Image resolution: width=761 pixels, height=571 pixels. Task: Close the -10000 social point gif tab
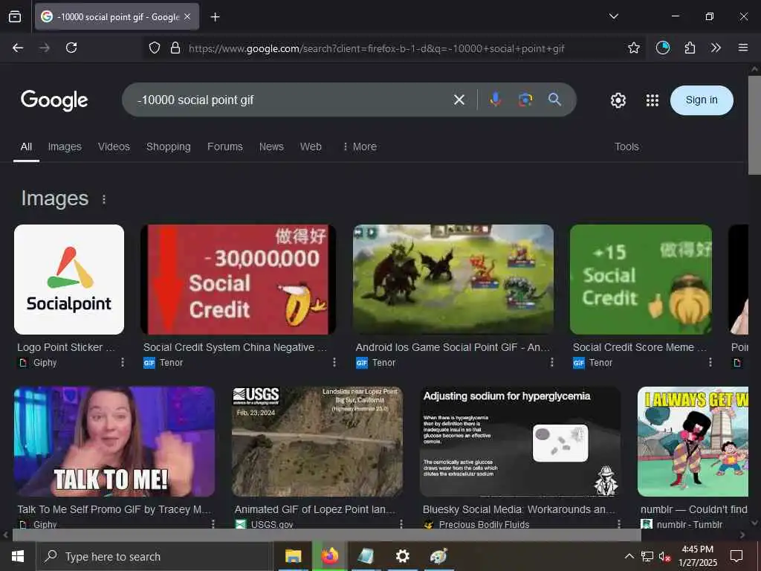tap(187, 16)
